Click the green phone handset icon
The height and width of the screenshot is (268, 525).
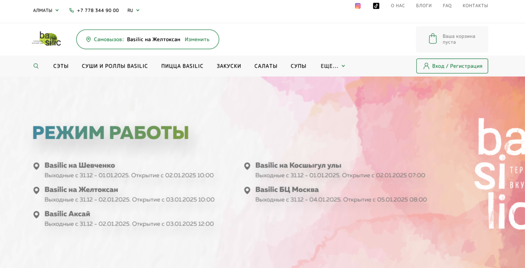[x=71, y=10]
